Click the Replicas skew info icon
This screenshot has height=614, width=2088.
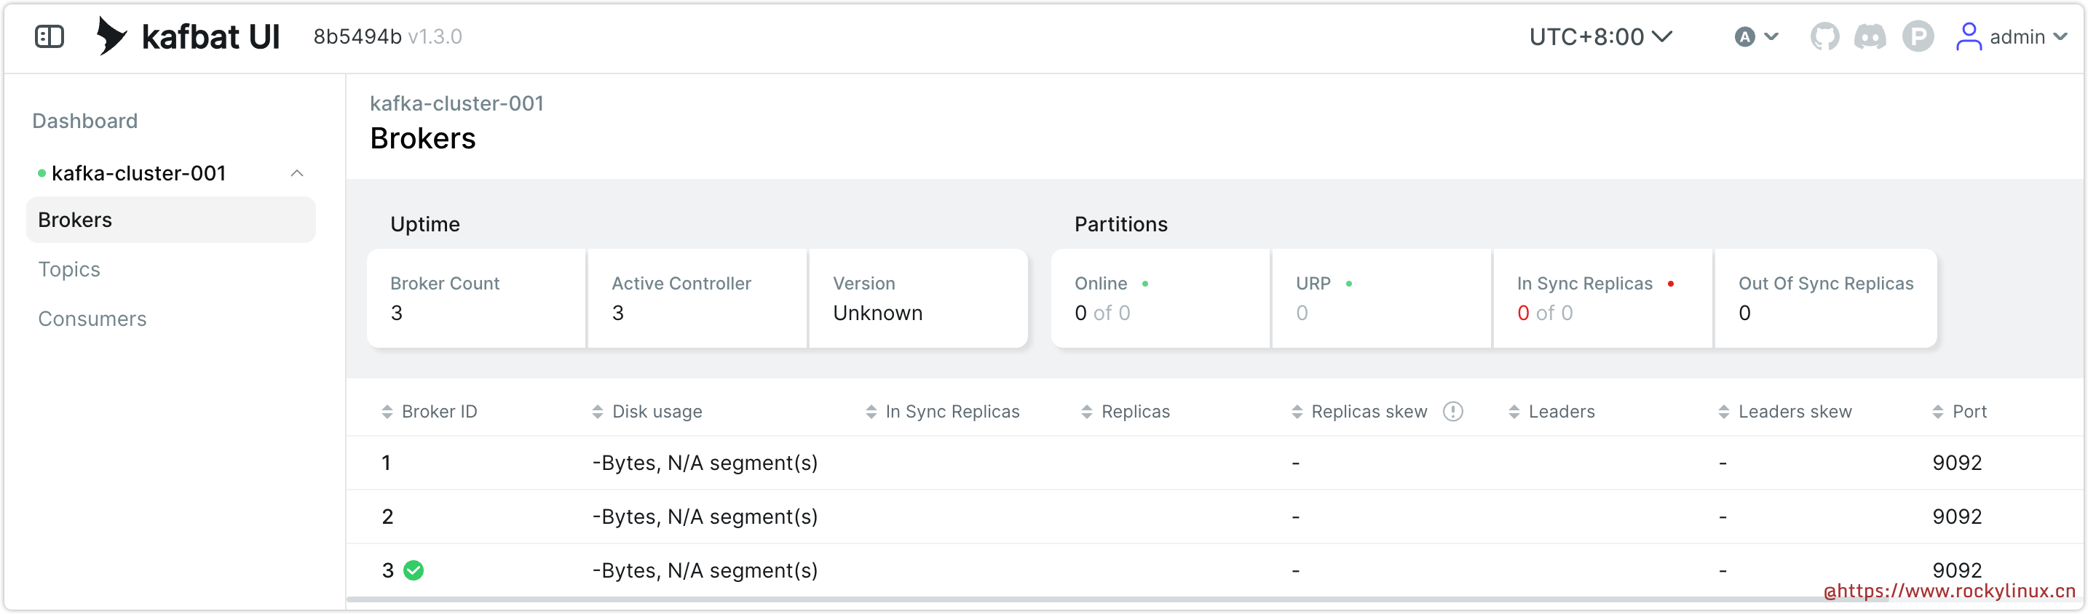pyautogui.click(x=1453, y=412)
